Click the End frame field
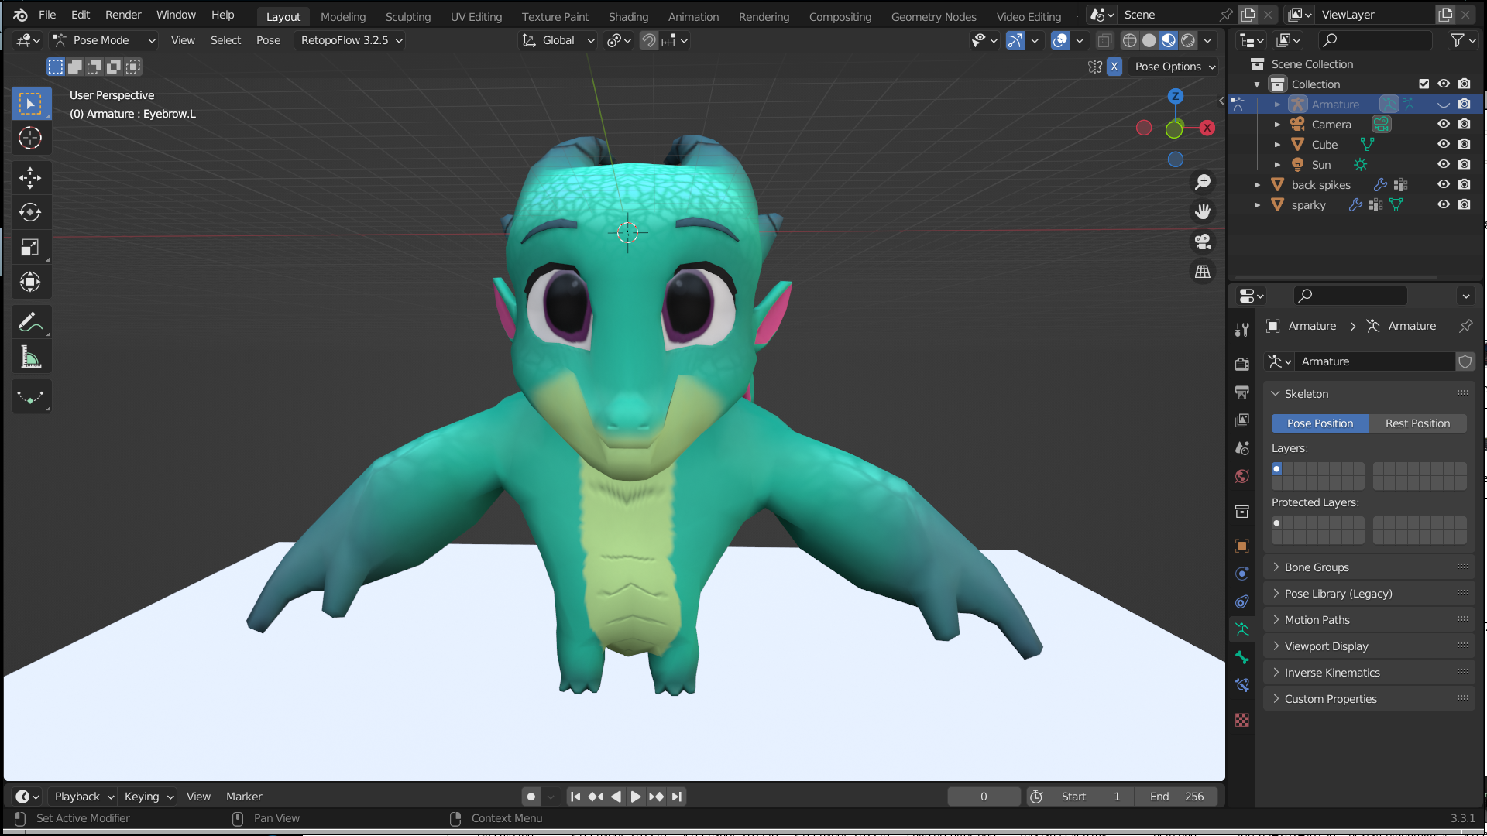 (1176, 797)
